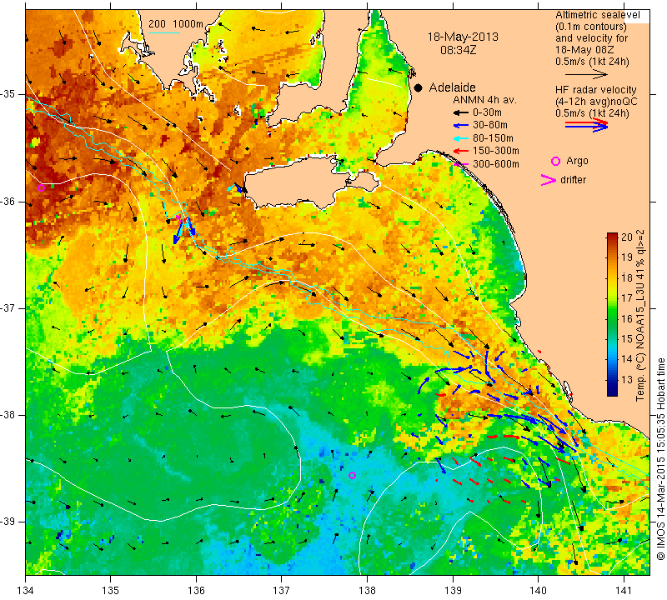Click the blue 30-80m legend arrow

(x=460, y=126)
